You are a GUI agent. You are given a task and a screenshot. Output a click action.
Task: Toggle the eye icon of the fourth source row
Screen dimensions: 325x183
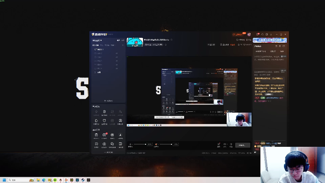click(117, 61)
